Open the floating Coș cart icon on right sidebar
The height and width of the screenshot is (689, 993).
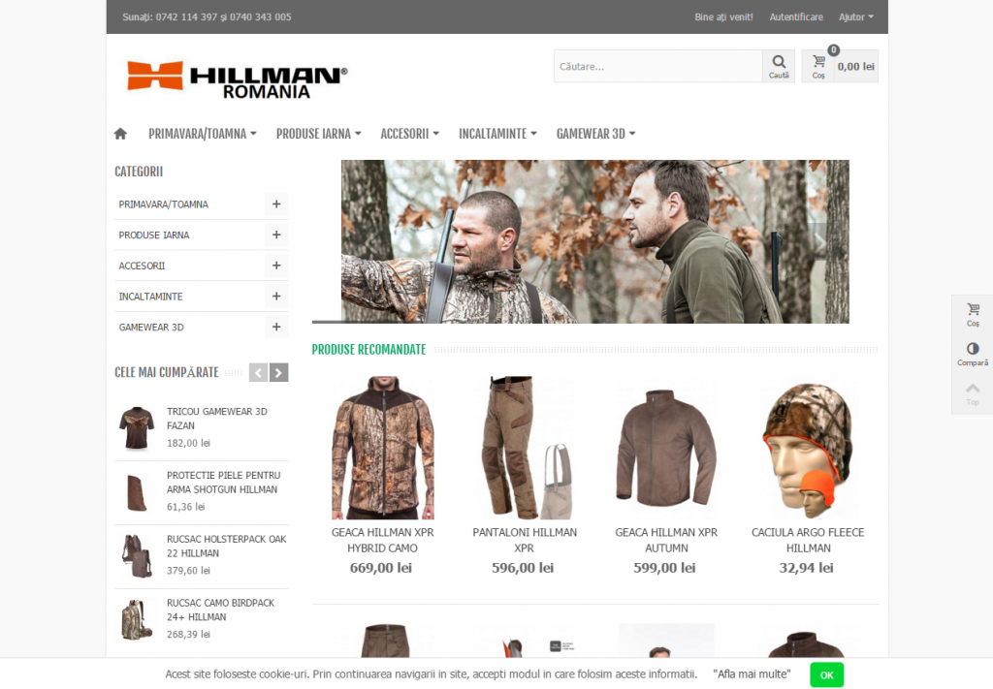tap(973, 314)
